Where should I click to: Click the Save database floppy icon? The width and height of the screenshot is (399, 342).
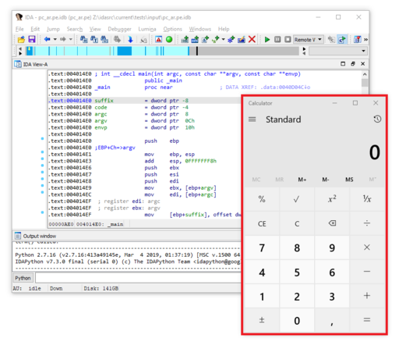32,39
